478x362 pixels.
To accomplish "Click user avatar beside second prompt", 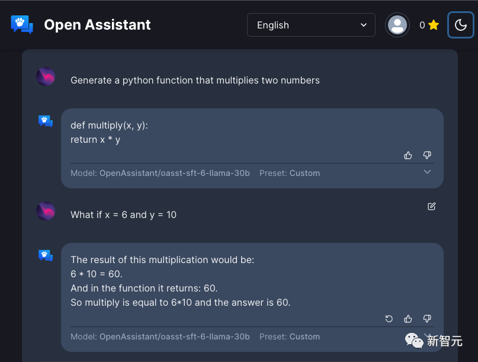I will click(x=46, y=211).
